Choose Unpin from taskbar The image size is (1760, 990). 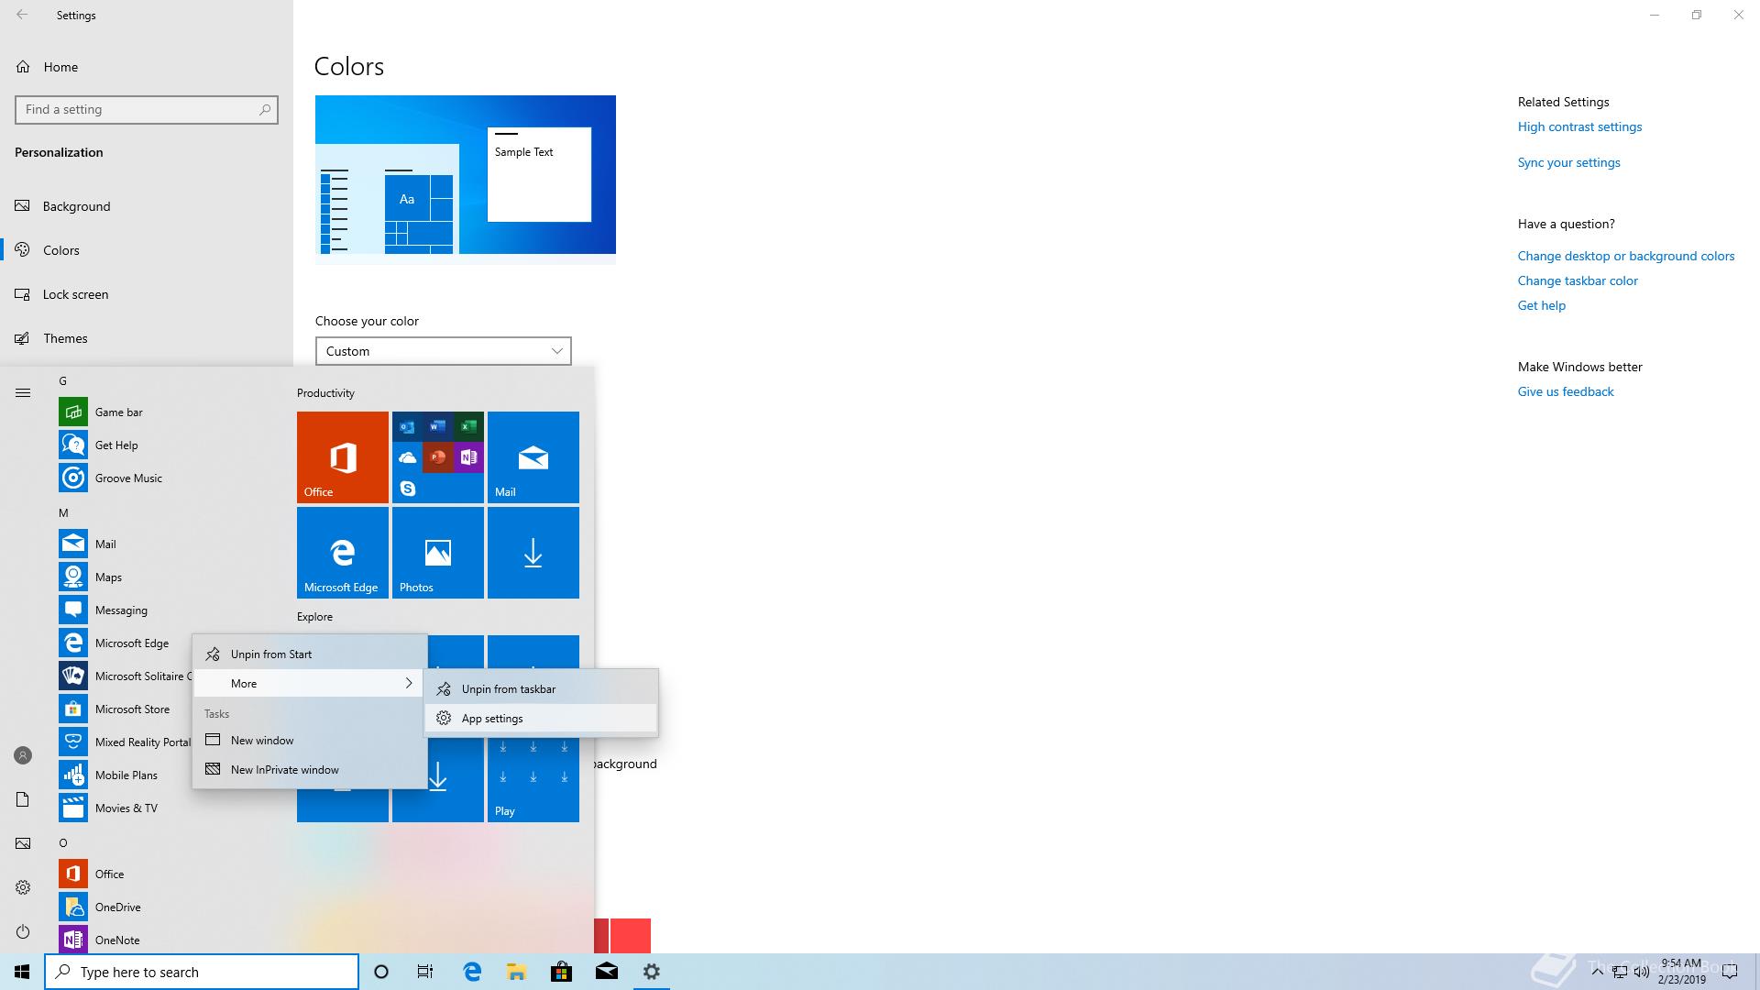[541, 689]
